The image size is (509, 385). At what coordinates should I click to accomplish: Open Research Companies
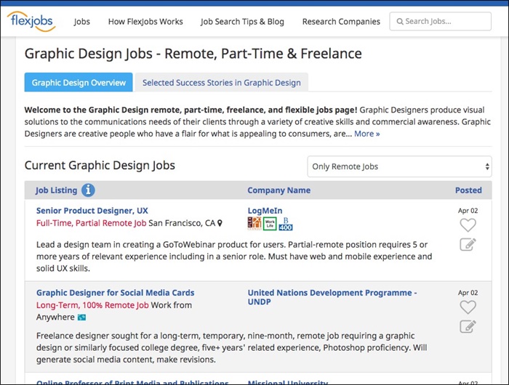pyautogui.click(x=341, y=21)
